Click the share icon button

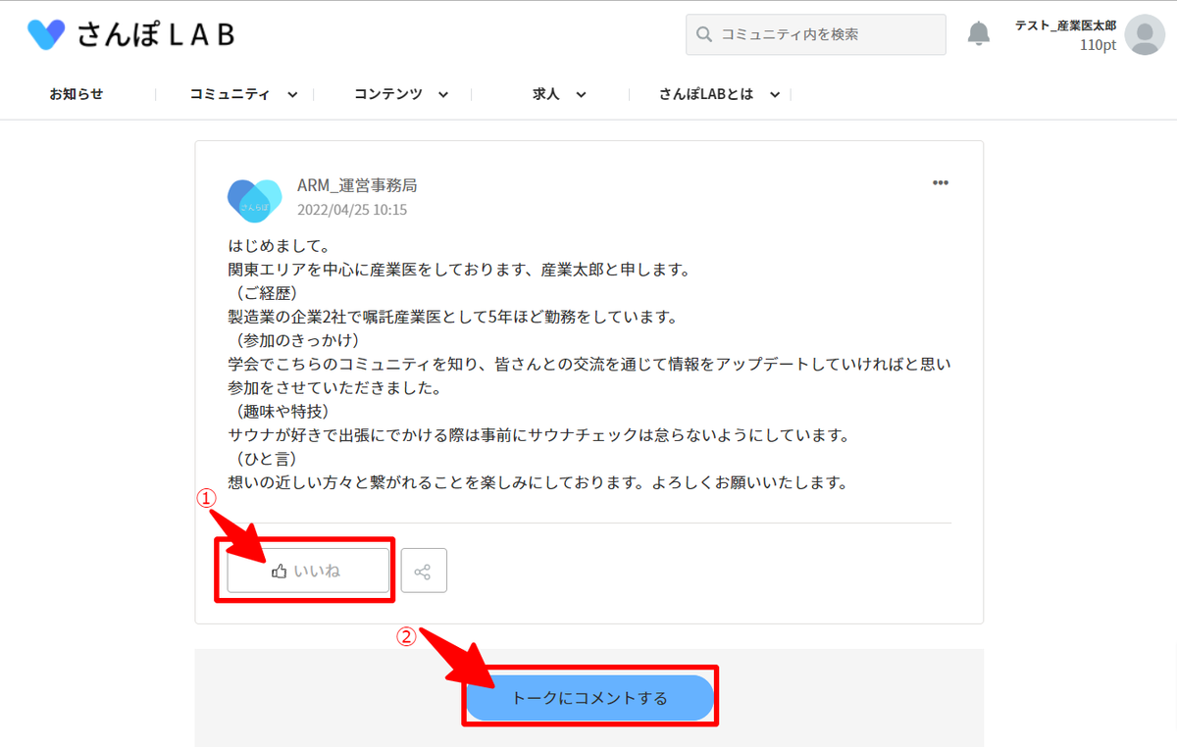tap(424, 571)
